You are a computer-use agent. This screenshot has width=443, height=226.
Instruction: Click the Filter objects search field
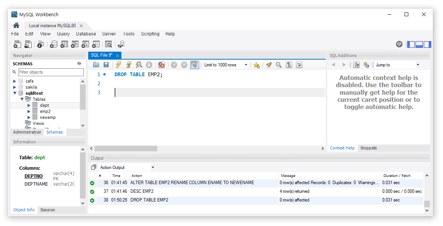point(51,72)
